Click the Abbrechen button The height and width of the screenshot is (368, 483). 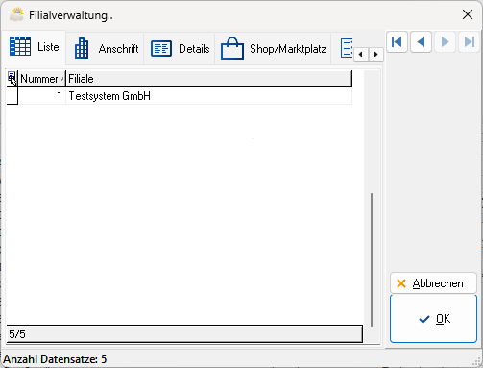[433, 283]
